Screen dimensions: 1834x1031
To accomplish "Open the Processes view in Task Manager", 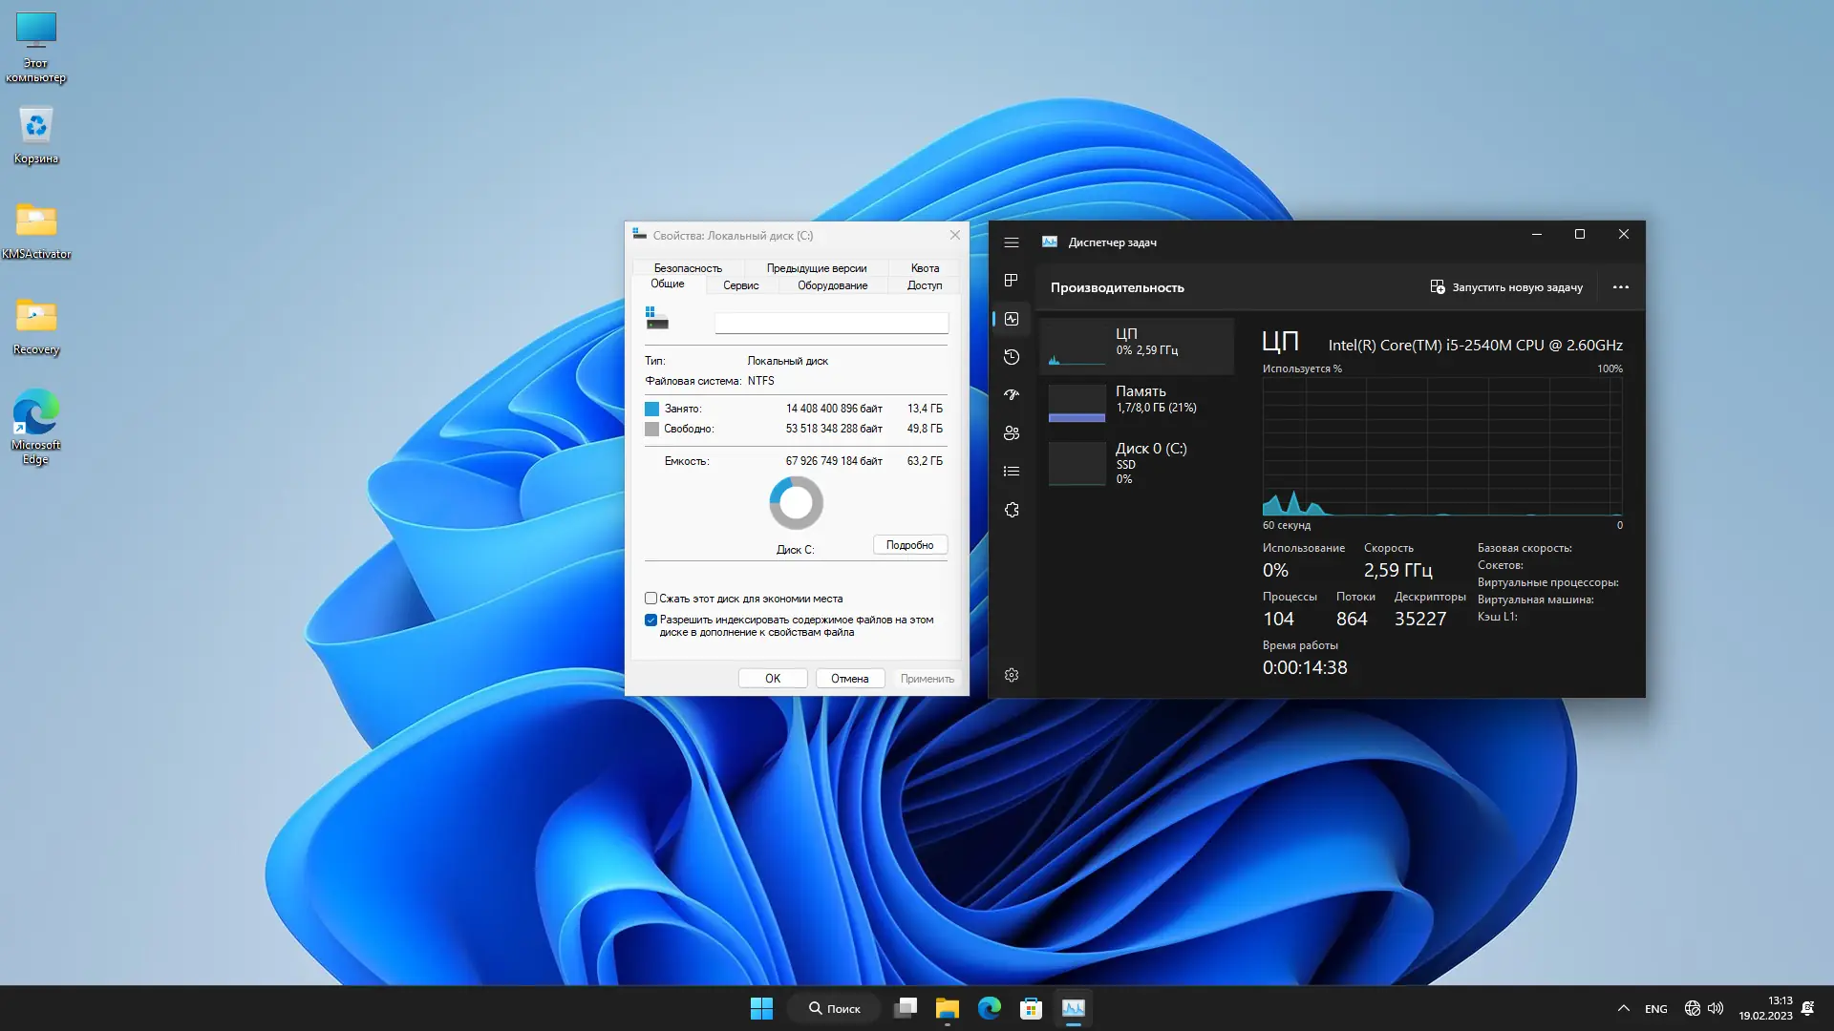I will click(x=1012, y=281).
